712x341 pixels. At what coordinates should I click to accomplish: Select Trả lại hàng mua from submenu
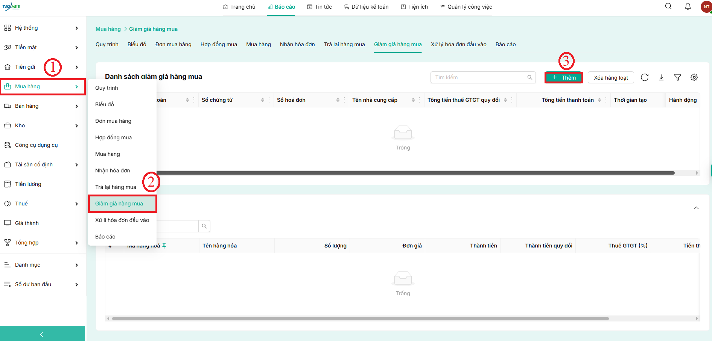[x=116, y=187]
